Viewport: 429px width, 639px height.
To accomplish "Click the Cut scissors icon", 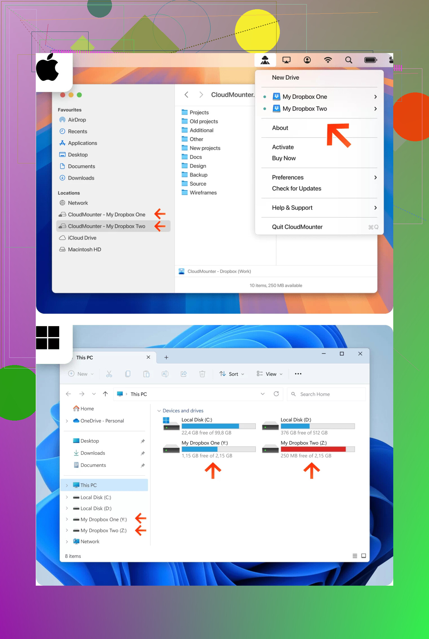I will (109, 374).
